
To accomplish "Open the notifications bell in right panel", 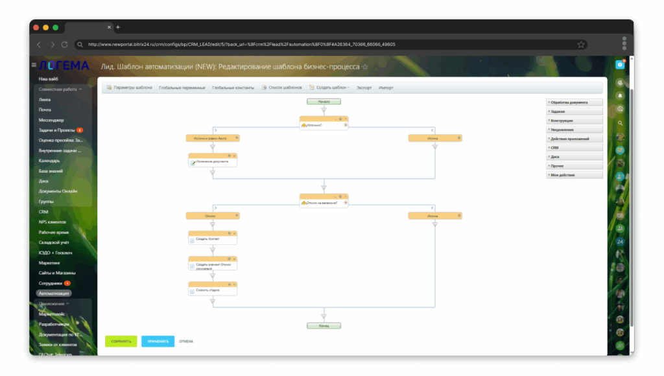I will (620, 96).
